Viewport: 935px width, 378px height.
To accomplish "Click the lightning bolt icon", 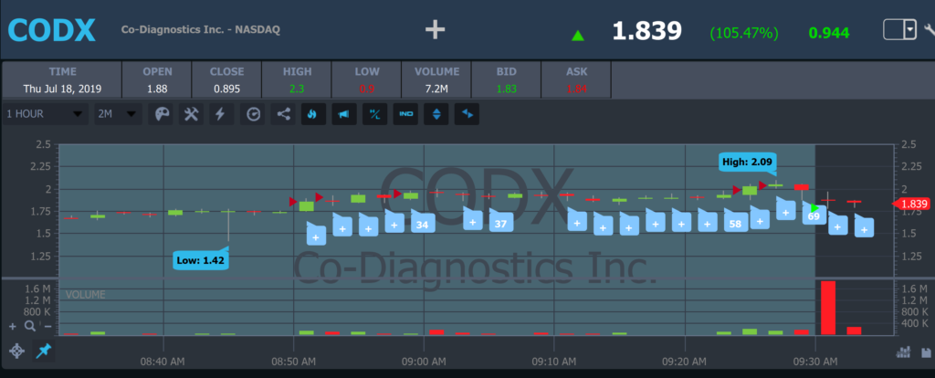I will click(219, 114).
